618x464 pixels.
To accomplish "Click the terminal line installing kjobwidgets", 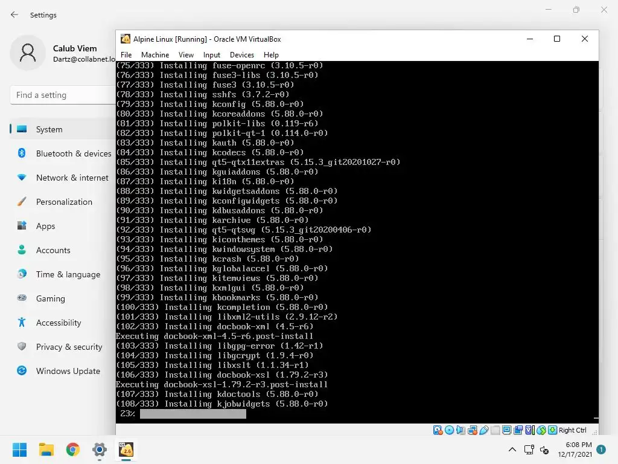I will [x=222, y=404].
